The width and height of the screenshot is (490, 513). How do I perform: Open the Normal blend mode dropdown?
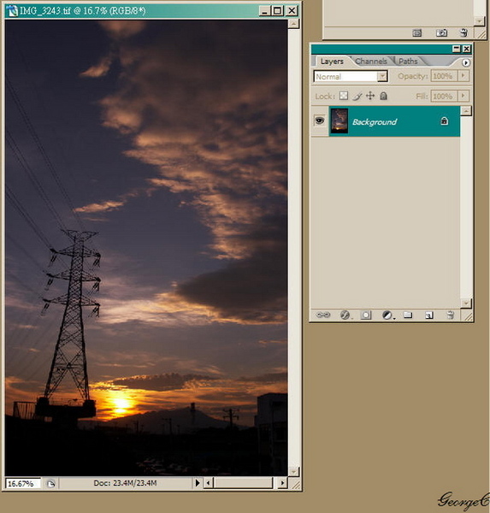(351, 76)
